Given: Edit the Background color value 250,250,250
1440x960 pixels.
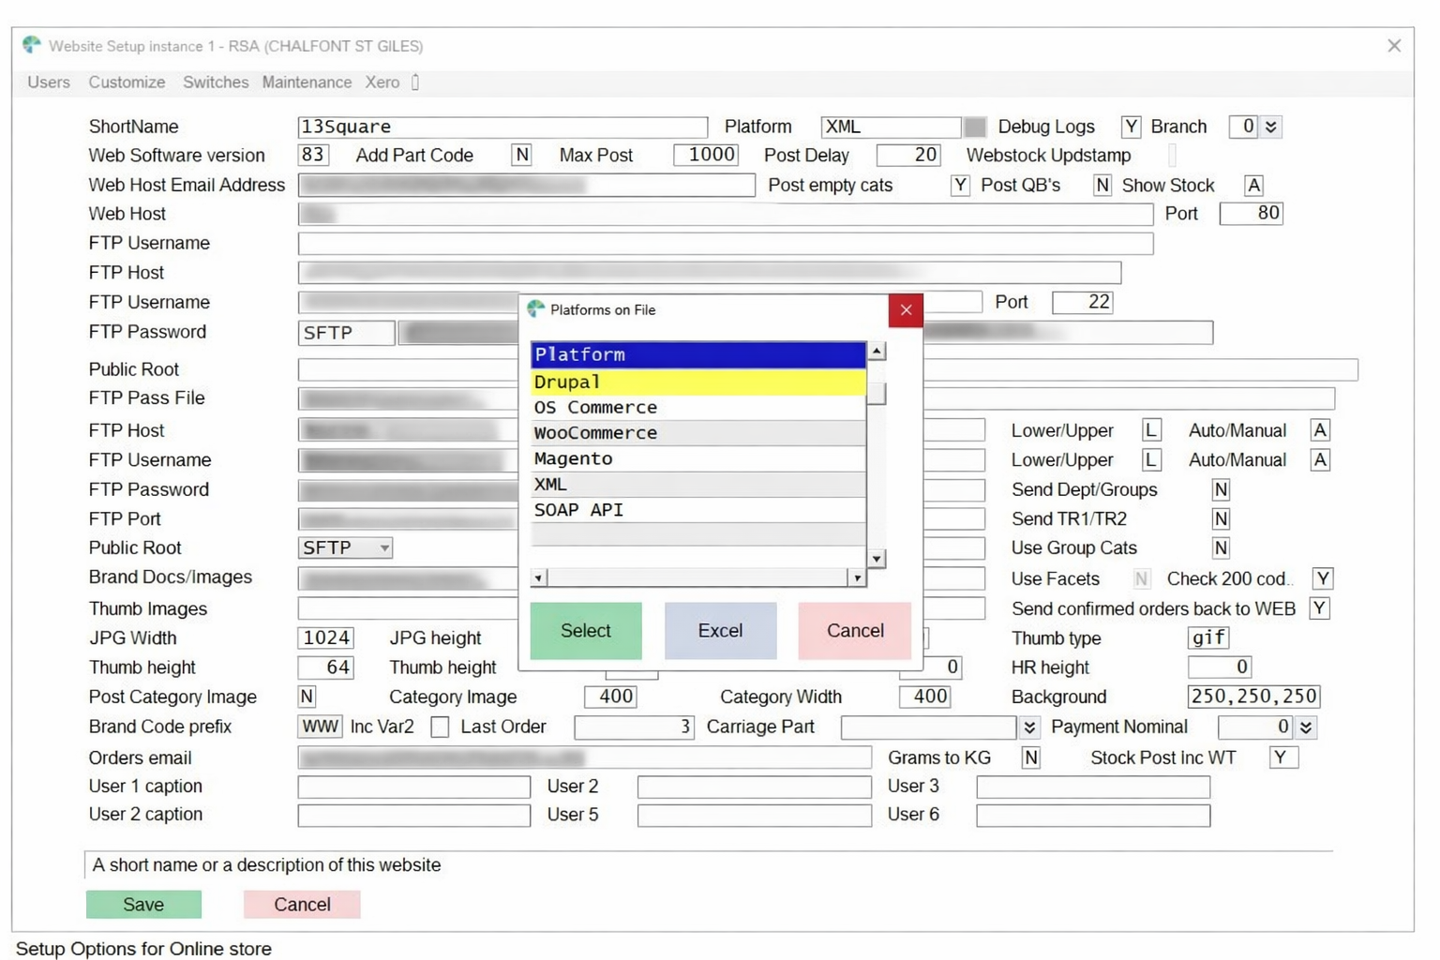Looking at the screenshot, I should coord(1252,697).
